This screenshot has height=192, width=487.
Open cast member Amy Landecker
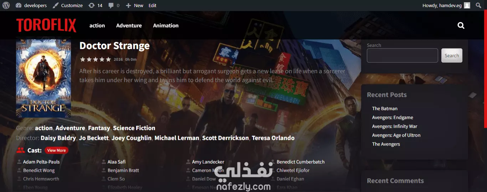(x=208, y=162)
